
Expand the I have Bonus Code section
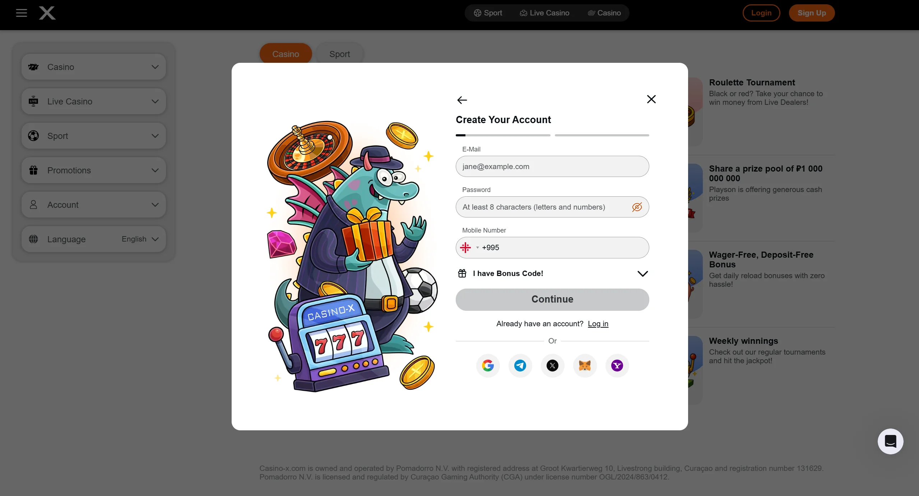[552, 273]
